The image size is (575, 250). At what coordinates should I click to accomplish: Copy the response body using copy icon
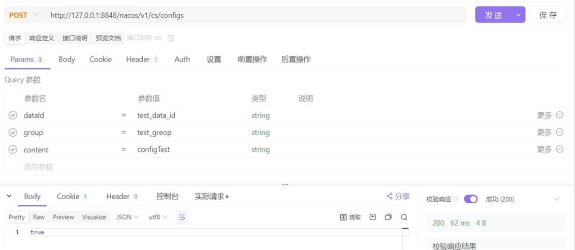pyautogui.click(x=388, y=217)
